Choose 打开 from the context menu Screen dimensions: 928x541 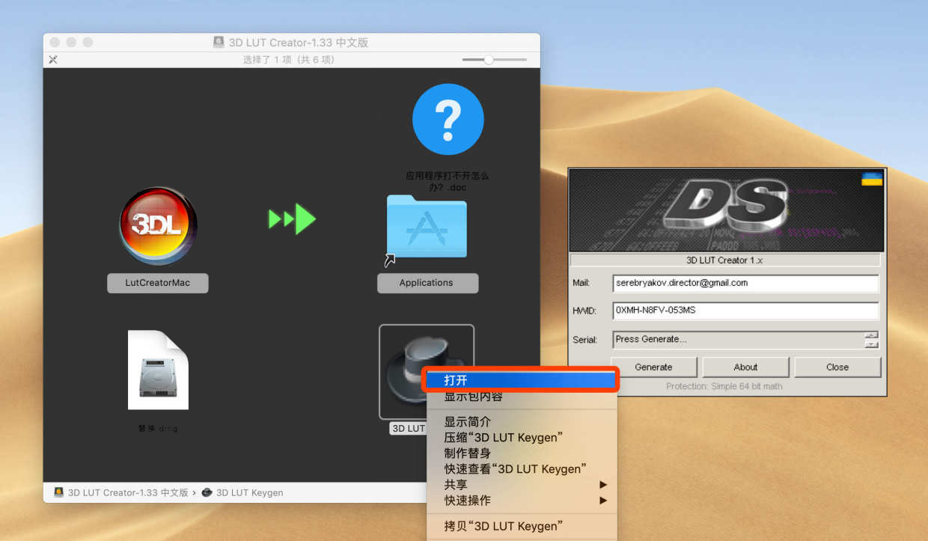(x=520, y=380)
